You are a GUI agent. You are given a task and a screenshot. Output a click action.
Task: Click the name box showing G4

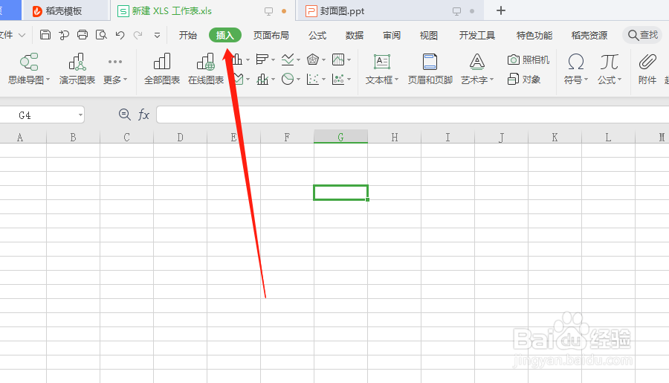point(42,115)
